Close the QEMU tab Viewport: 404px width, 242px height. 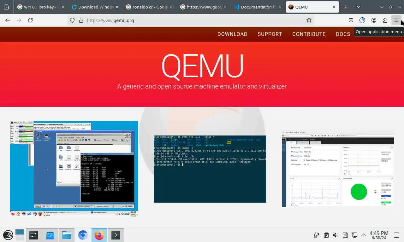coord(334,7)
